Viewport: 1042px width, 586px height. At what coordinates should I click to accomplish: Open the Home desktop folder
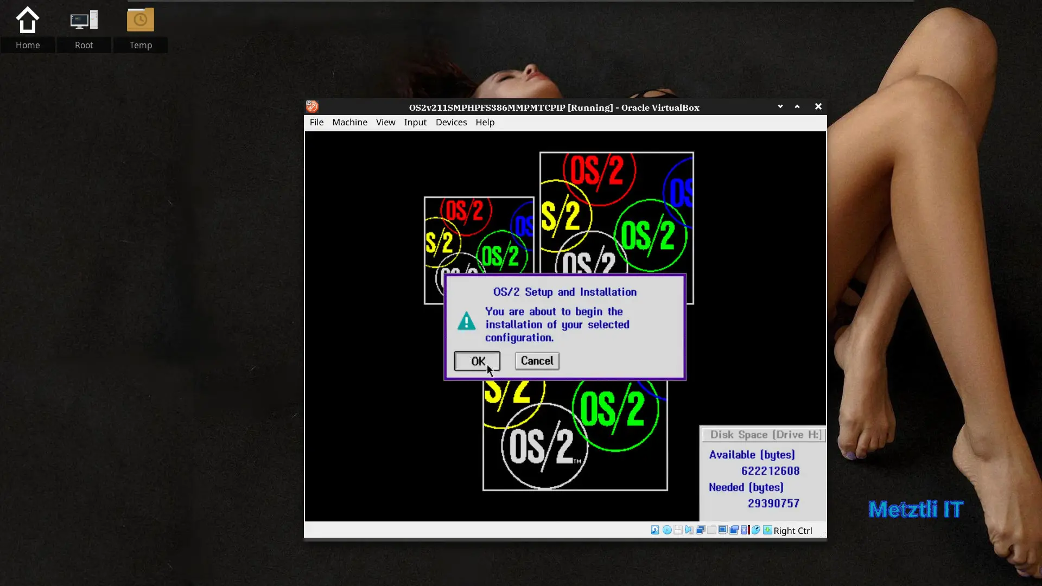click(28, 28)
